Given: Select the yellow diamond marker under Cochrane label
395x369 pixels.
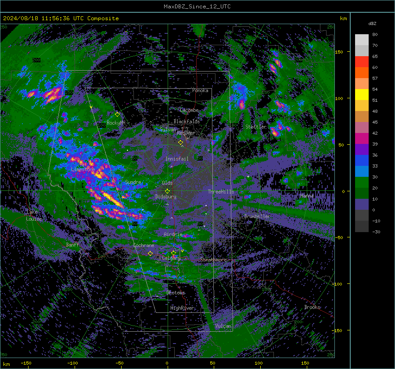Looking at the screenshot, I should point(150,254).
